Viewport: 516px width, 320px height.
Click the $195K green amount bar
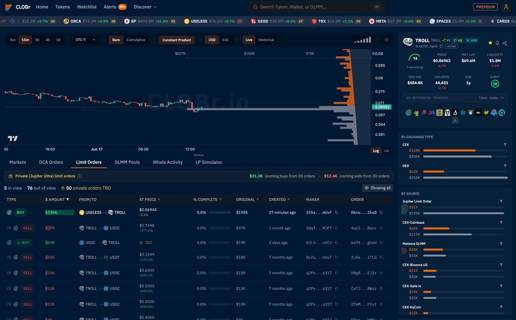(x=59, y=212)
